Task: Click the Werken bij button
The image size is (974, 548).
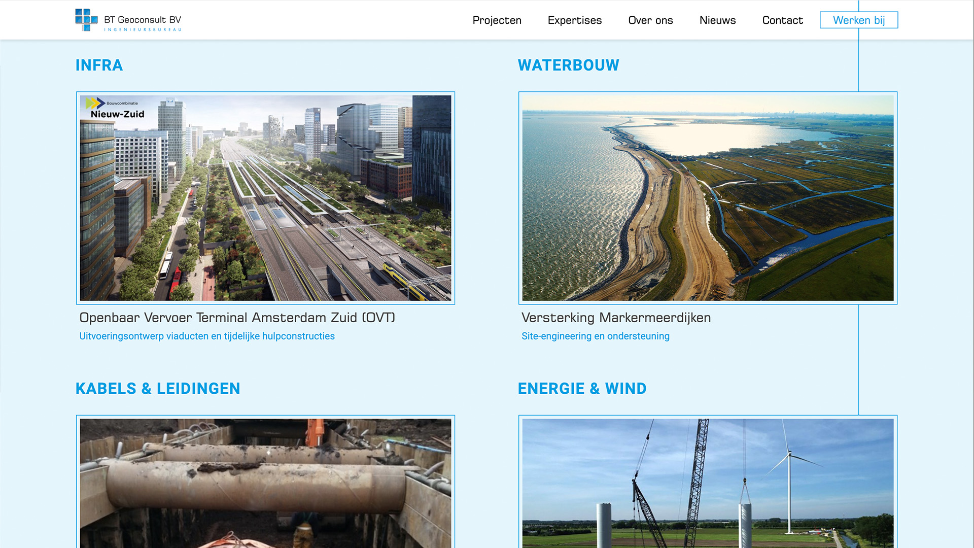Action: 859,20
